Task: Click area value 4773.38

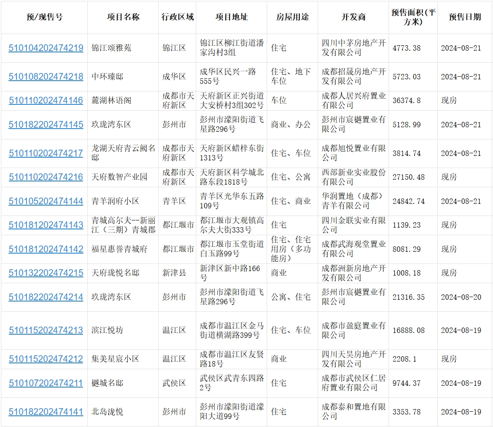Action: tap(407, 48)
